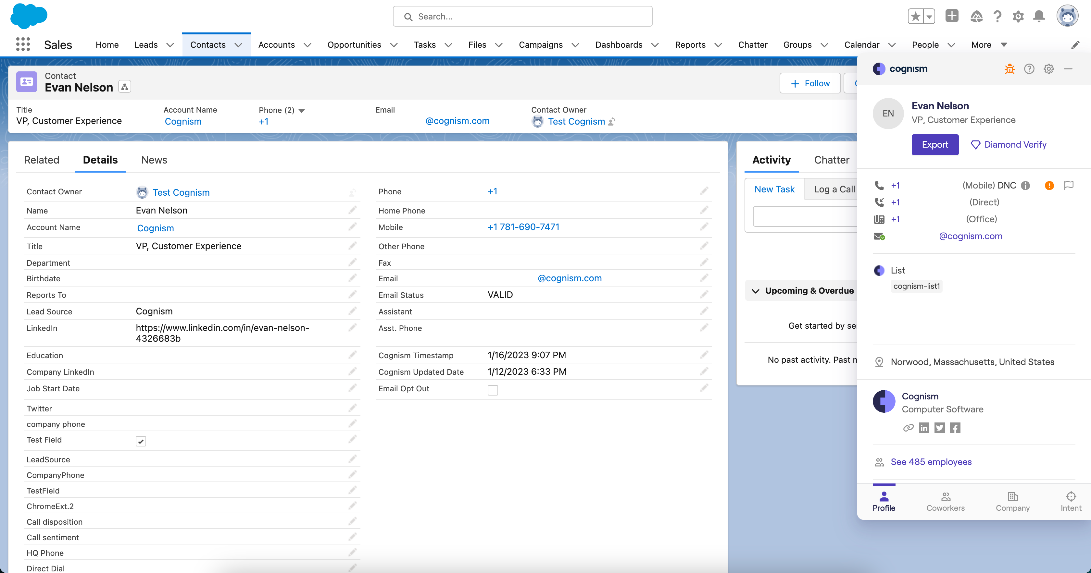Switch to the News tab

coord(154,160)
